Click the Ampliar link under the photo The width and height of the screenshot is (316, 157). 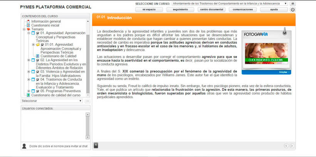click(284, 72)
